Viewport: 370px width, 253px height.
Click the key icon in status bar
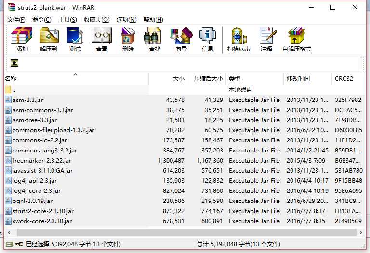[x=19, y=244]
